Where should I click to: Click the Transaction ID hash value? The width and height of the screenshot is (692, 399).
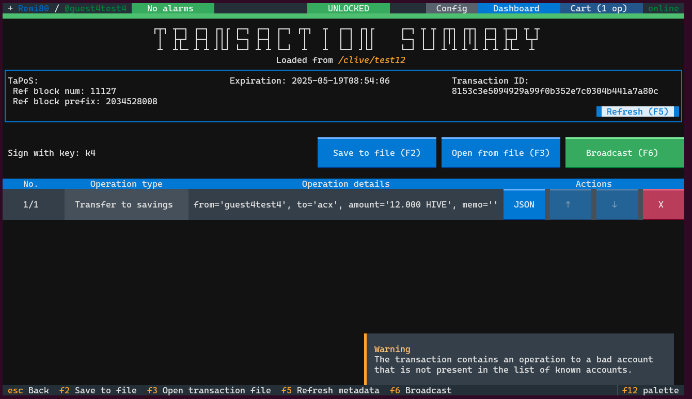[555, 91]
